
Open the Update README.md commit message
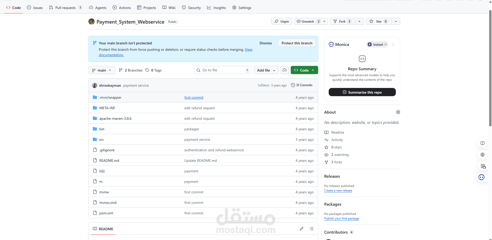tap(200, 161)
